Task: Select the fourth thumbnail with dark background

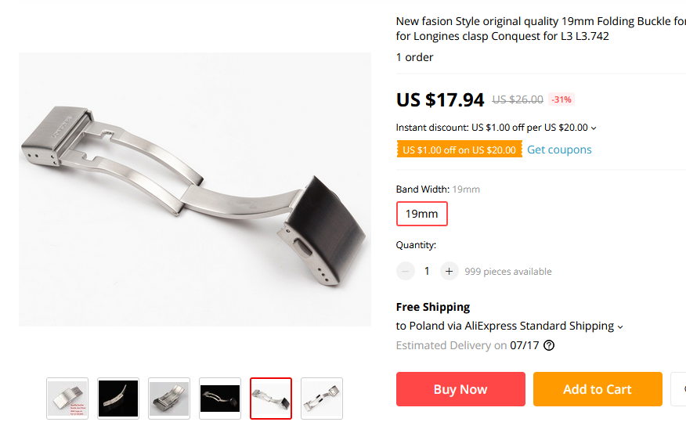Action: click(220, 399)
